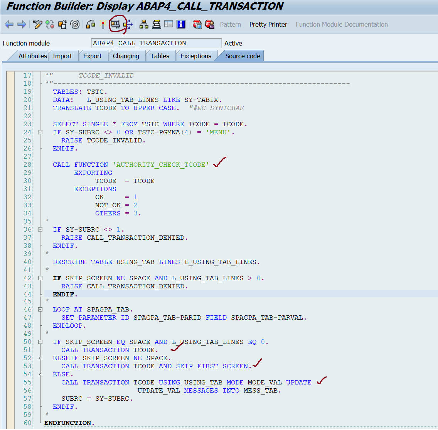The height and width of the screenshot is (430, 438).
Task: Open the Exceptions tab
Action: 197,56
